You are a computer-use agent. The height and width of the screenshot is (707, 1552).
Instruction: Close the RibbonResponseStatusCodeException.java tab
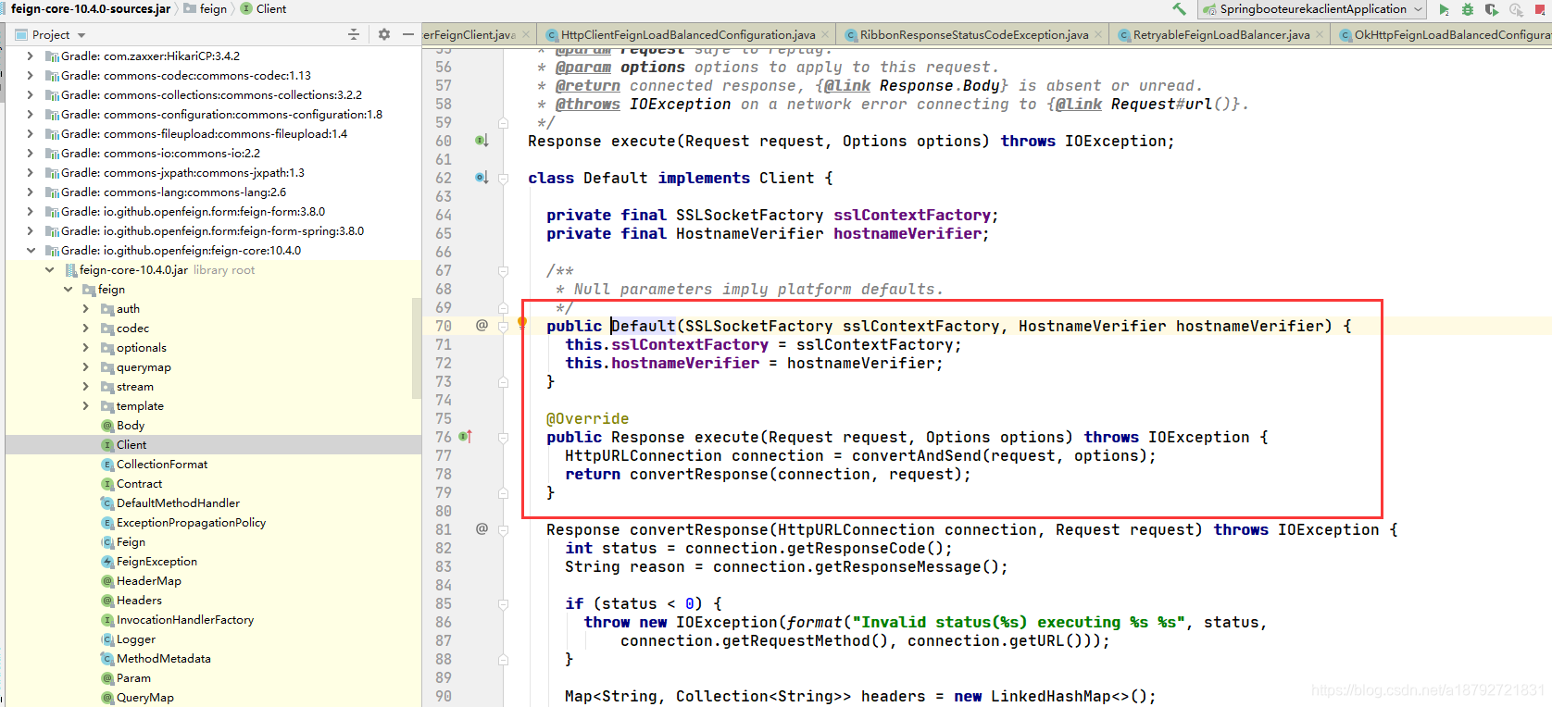pyautogui.click(x=1099, y=35)
